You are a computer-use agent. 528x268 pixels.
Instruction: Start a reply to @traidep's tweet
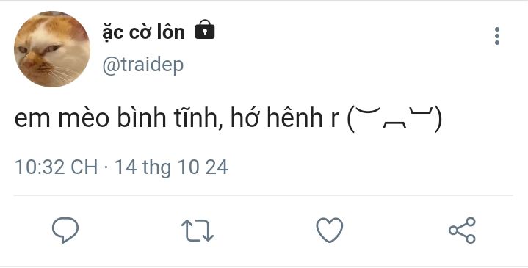[x=65, y=231]
